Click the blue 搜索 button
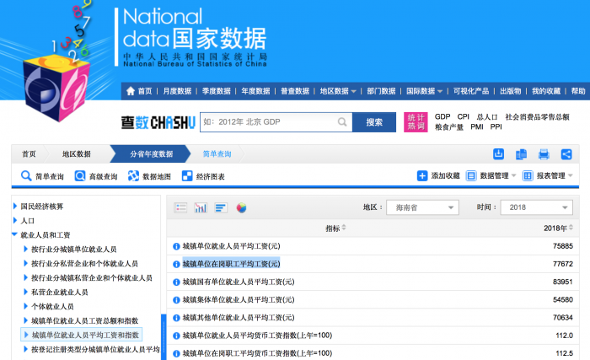 pyautogui.click(x=374, y=122)
